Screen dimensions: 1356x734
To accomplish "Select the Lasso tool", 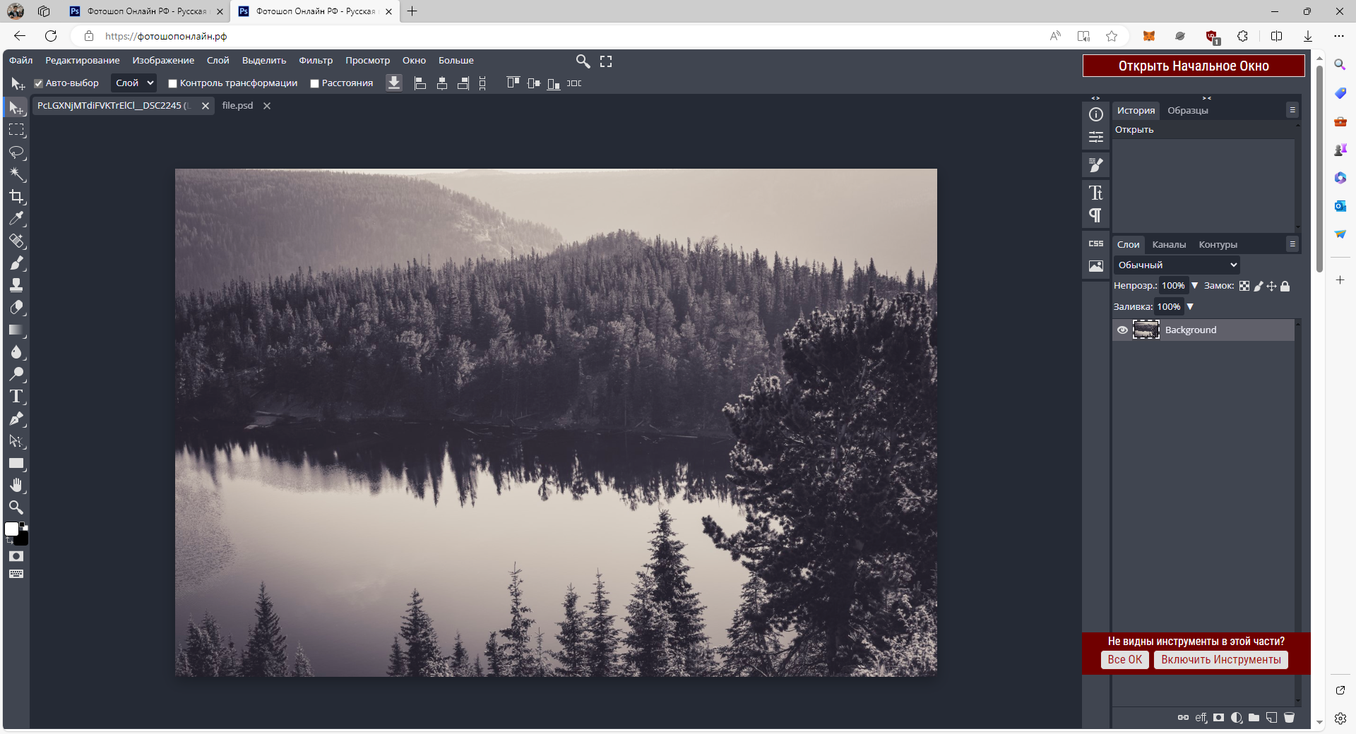I will pos(17,152).
